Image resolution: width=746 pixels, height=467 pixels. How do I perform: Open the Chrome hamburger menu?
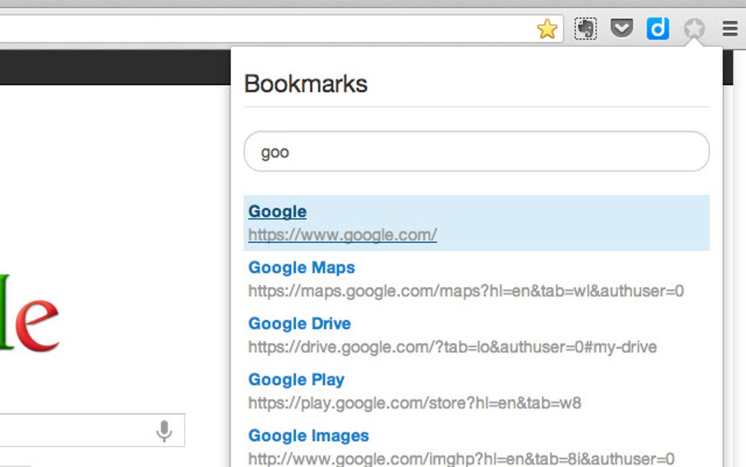click(729, 29)
